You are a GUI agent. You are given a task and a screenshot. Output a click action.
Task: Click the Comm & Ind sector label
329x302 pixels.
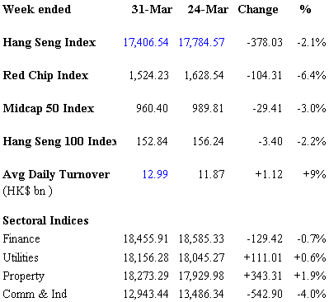coord(35,294)
